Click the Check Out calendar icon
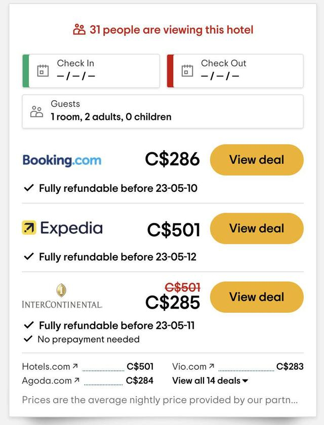Screen dimensions: 324x425 point(187,70)
